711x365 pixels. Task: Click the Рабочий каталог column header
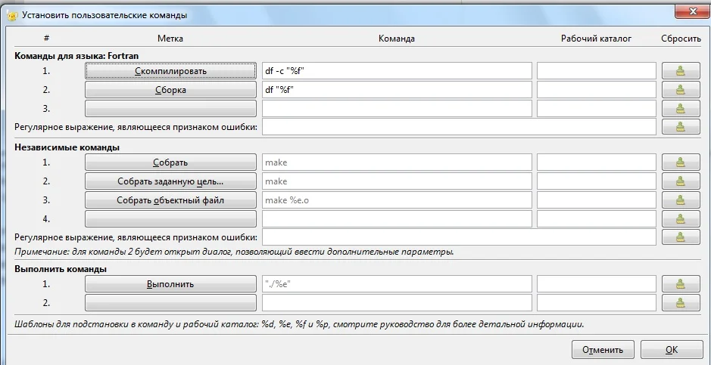click(596, 39)
